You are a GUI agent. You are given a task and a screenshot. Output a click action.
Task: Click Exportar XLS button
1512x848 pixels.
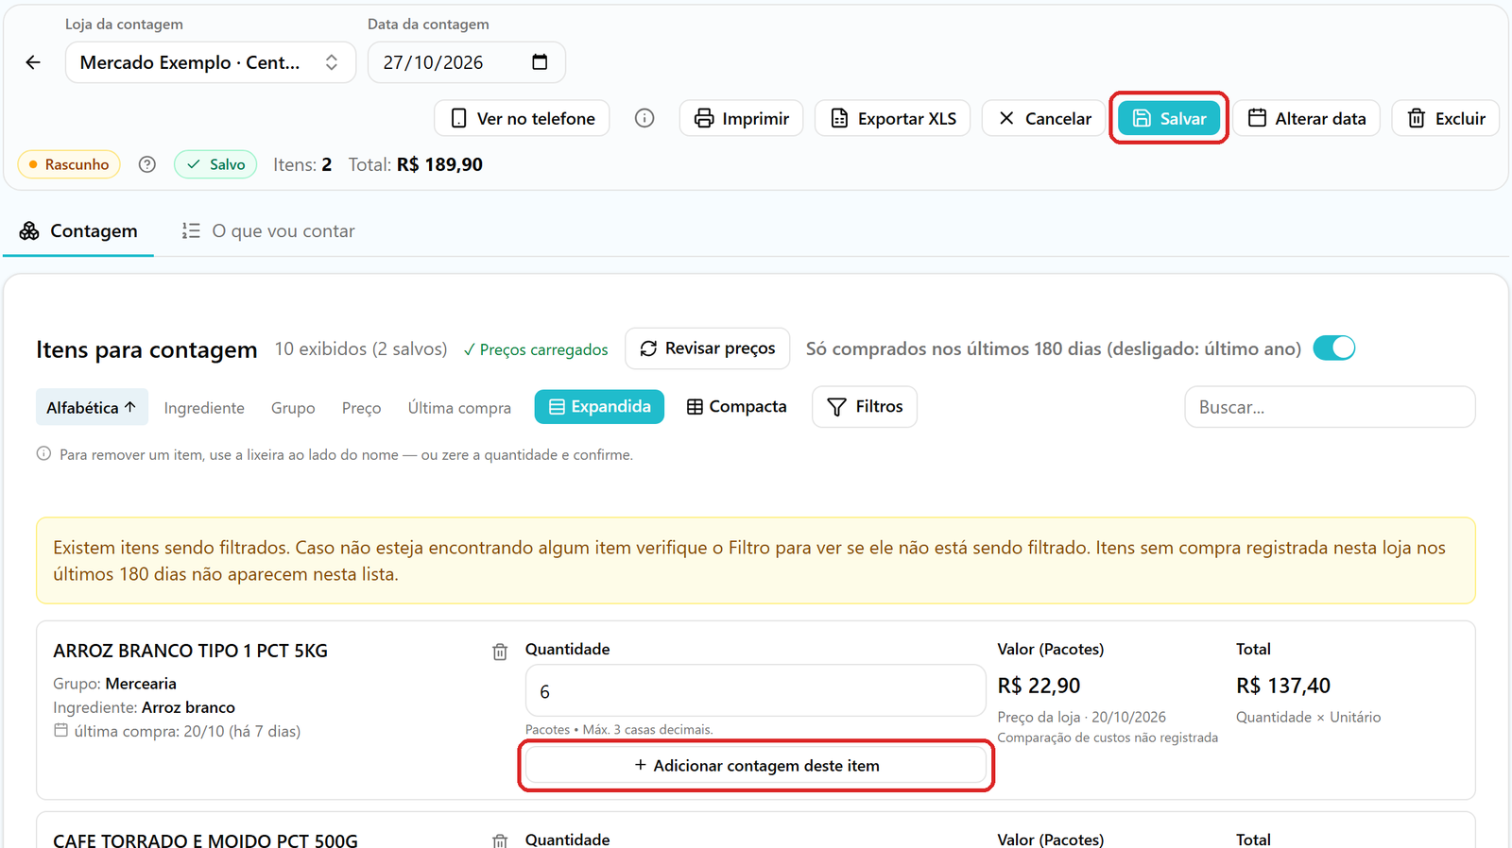[893, 118]
